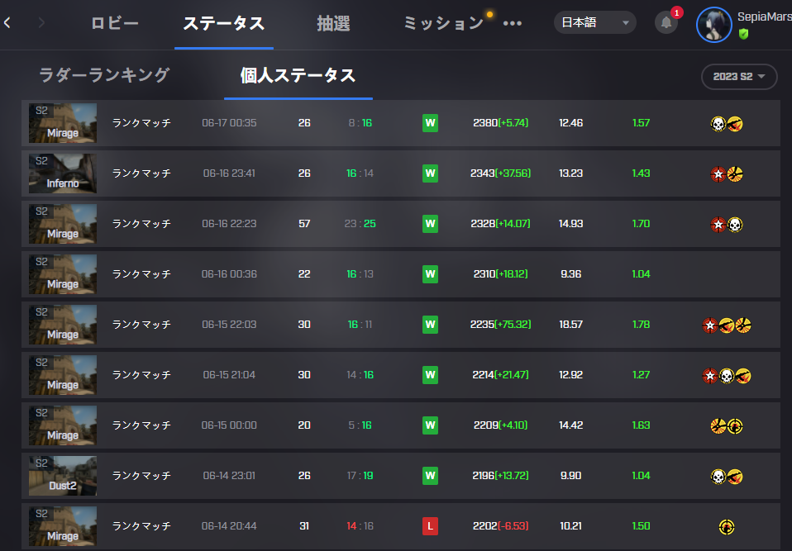Click the star badge in the 06-15 21:04 row
The image size is (792, 551).
[710, 376]
